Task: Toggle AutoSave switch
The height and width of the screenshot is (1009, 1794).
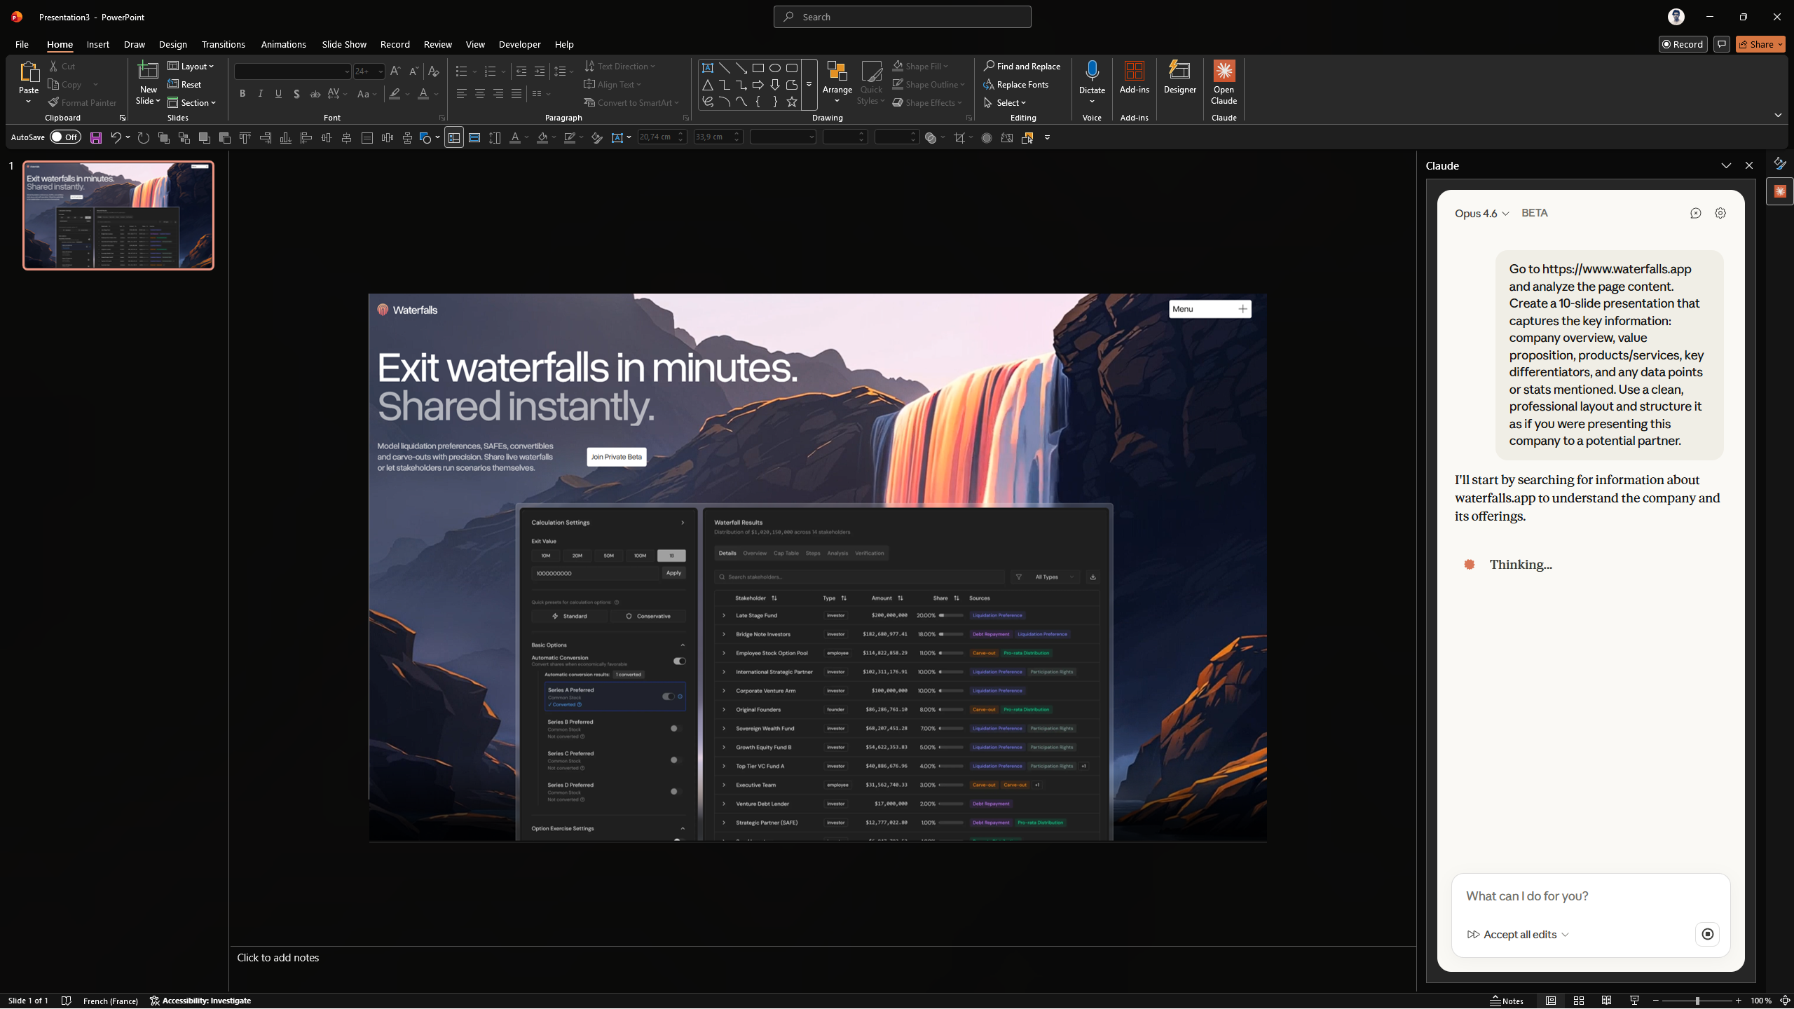Action: pyautogui.click(x=66, y=137)
